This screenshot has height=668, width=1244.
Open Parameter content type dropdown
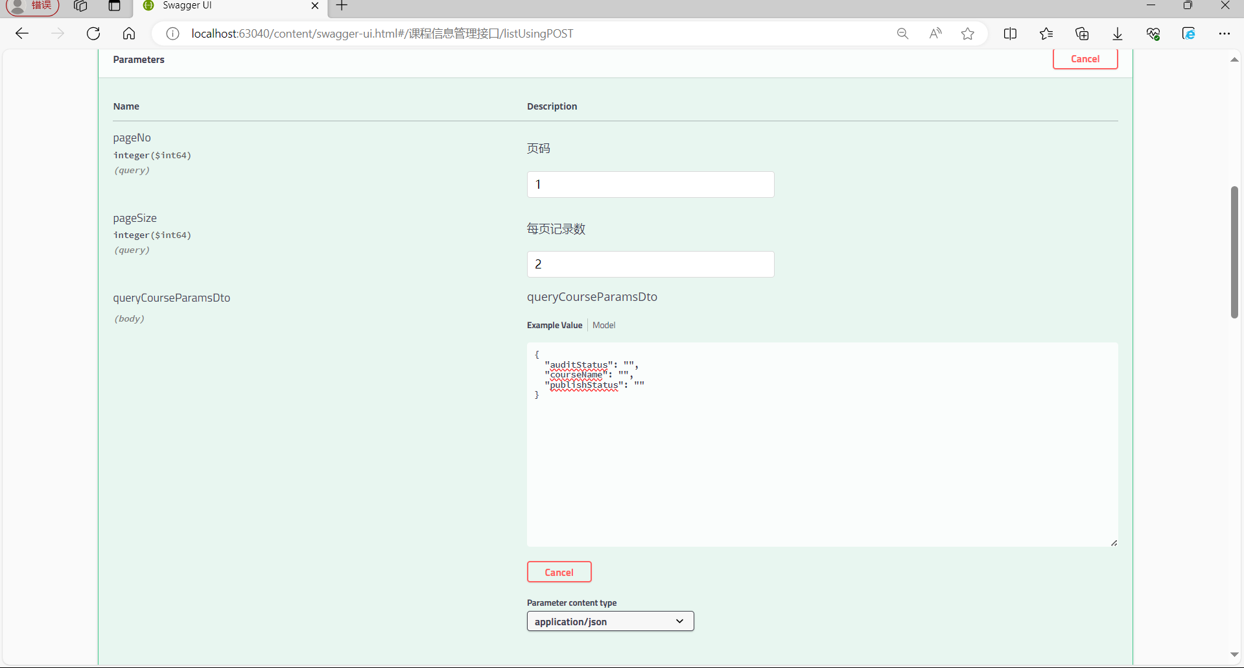(610, 621)
